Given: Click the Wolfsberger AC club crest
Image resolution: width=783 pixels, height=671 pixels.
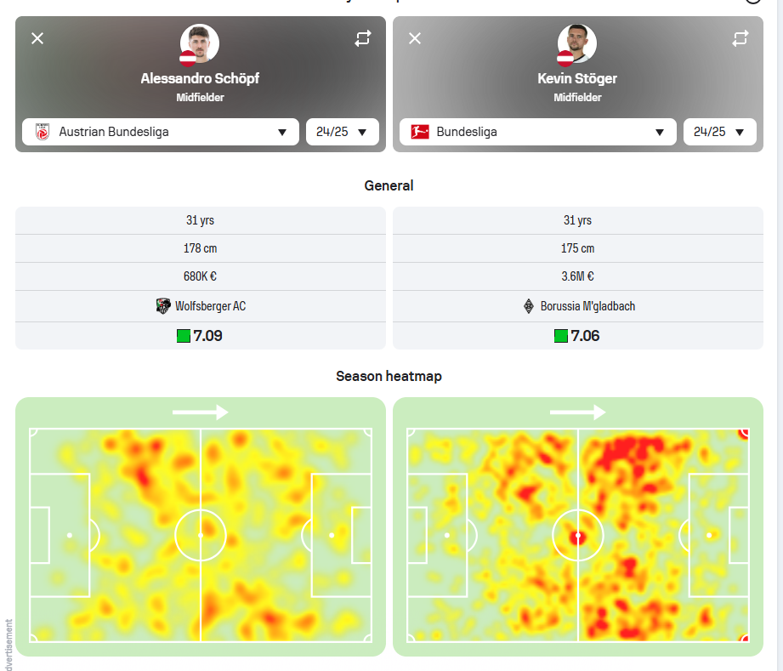Looking at the screenshot, I should tap(162, 306).
